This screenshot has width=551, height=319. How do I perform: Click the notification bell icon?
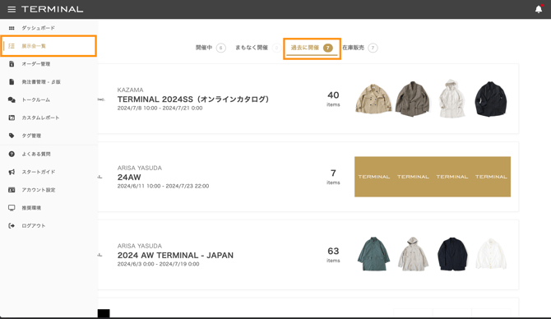539,10
